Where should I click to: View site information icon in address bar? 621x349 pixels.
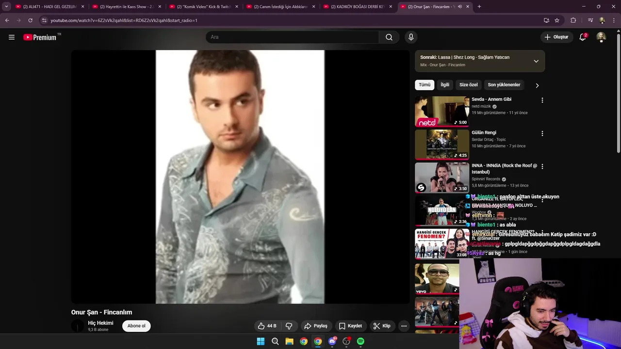point(44,20)
